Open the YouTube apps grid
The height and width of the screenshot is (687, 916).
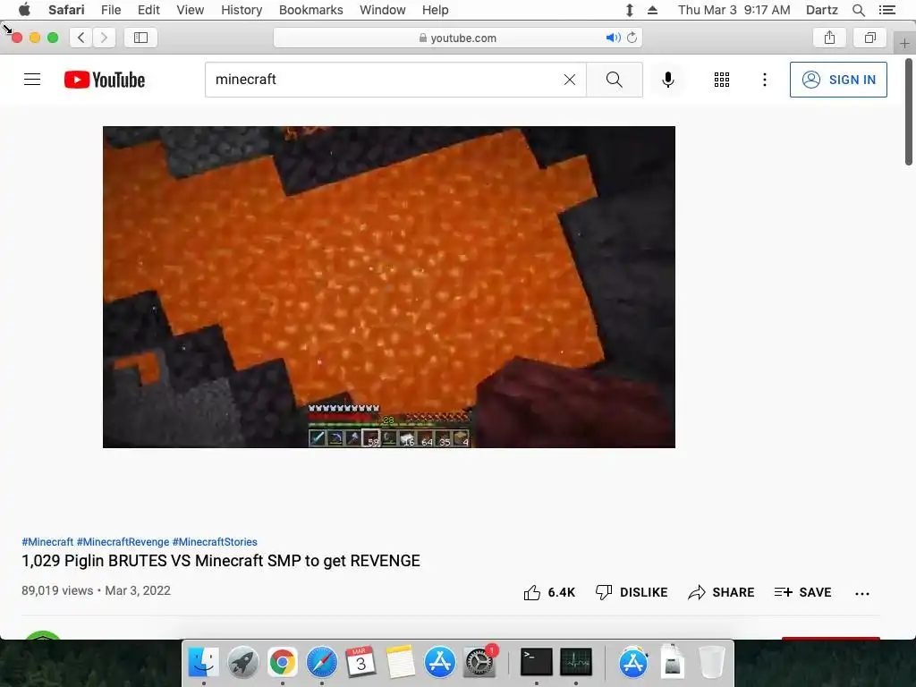point(722,80)
